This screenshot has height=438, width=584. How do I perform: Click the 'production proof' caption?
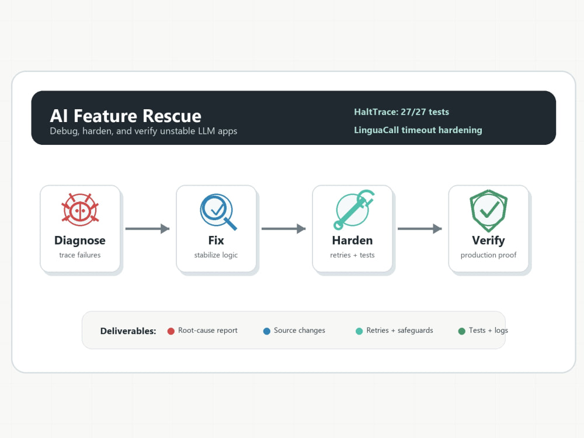pos(488,255)
